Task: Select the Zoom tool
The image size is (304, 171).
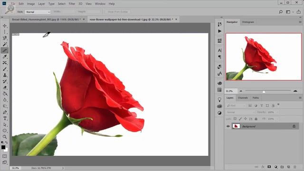Action: click(5, 137)
